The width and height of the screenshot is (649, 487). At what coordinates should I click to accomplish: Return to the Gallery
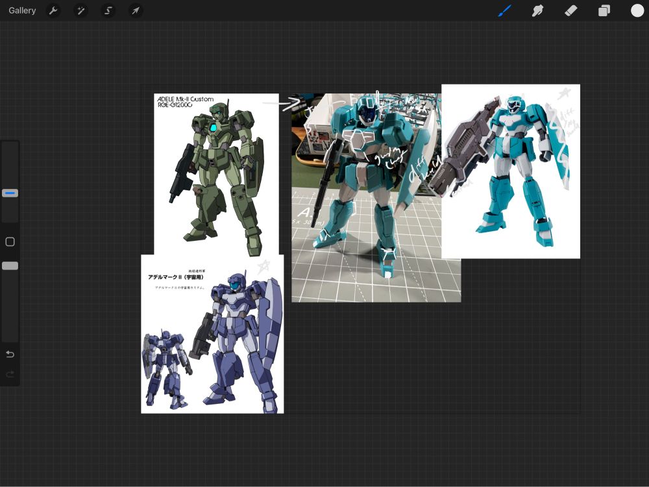point(22,10)
